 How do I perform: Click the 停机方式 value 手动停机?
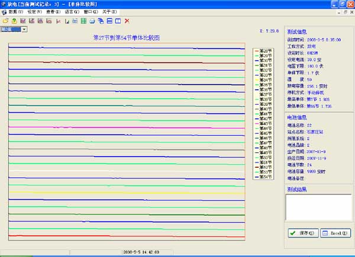point(315,93)
